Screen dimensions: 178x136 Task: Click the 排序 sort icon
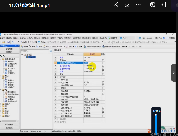pyautogui.click(x=67, y=47)
